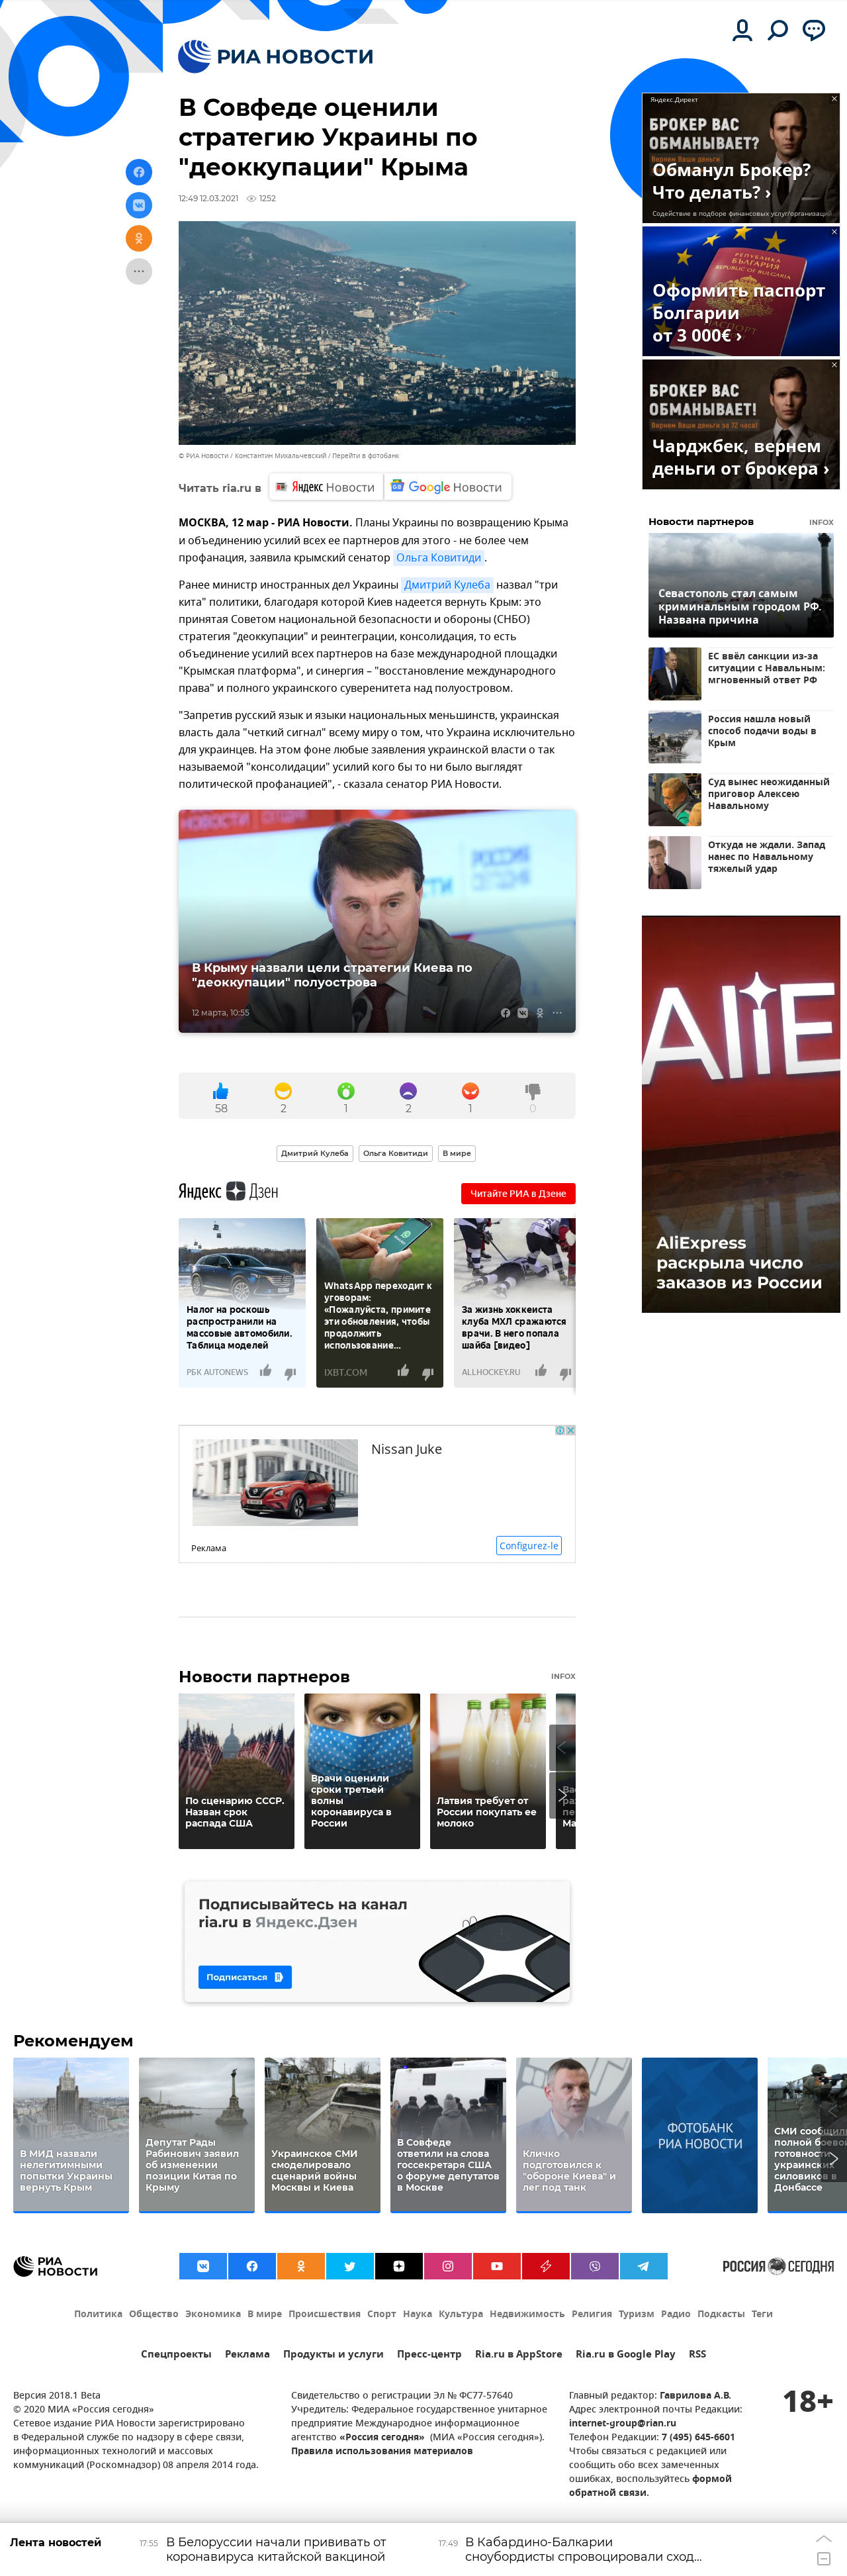847x2576 pixels.
Task: Open Twitter icon in footer social bar
Action: pyautogui.click(x=350, y=2266)
